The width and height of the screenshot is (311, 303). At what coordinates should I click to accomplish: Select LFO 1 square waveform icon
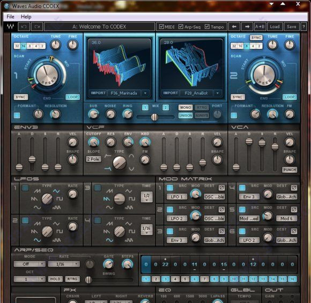point(60,198)
